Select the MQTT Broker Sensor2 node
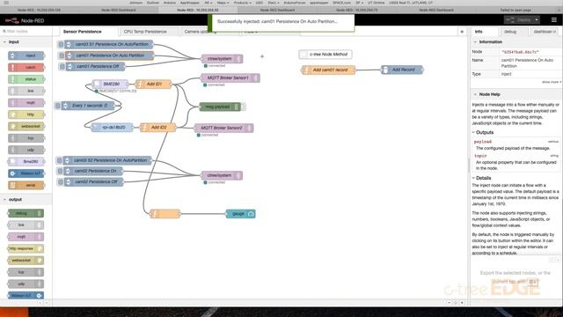 [224, 128]
